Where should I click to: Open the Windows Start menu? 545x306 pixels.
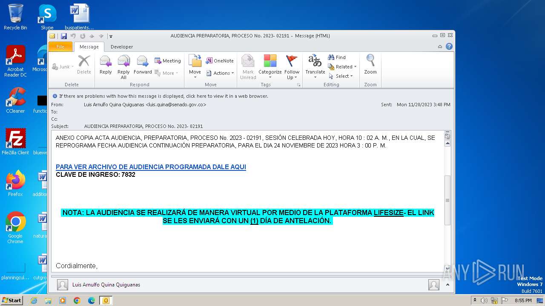[x=12, y=300]
